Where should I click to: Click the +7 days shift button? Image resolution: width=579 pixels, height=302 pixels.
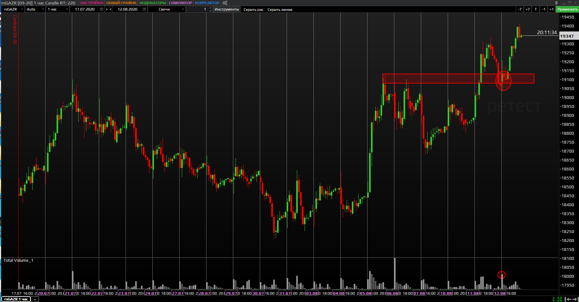pyautogui.click(x=528, y=9)
